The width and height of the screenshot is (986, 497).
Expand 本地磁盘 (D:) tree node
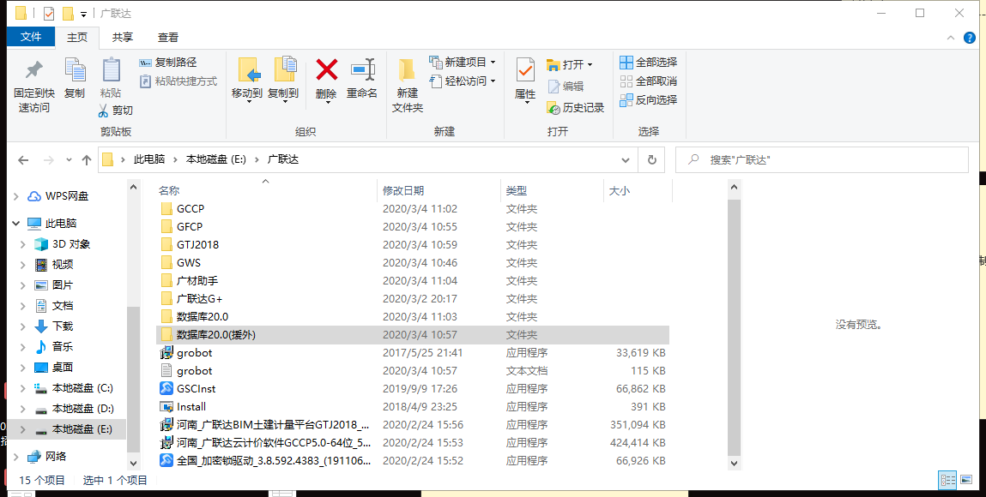23,409
